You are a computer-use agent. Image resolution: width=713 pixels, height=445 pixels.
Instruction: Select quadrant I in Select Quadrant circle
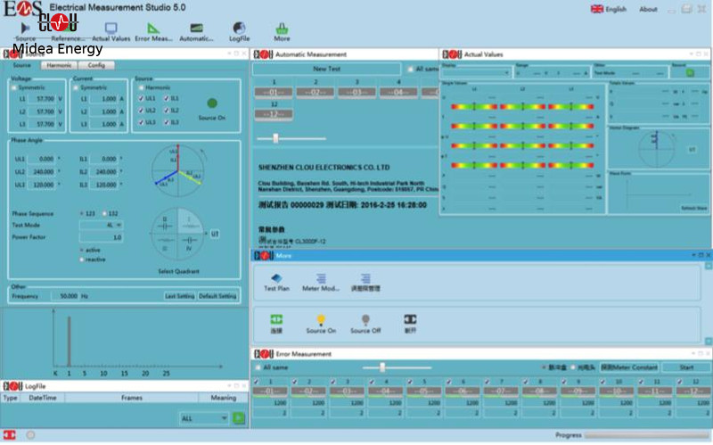coord(189,222)
